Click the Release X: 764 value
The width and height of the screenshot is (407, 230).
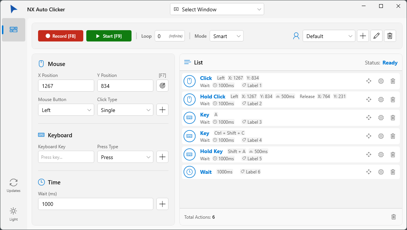[324, 96]
